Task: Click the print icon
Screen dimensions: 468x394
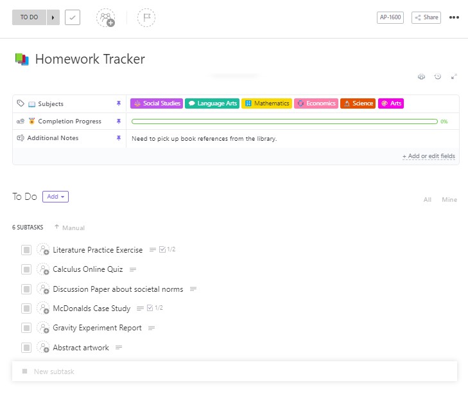Action: pyautogui.click(x=421, y=76)
